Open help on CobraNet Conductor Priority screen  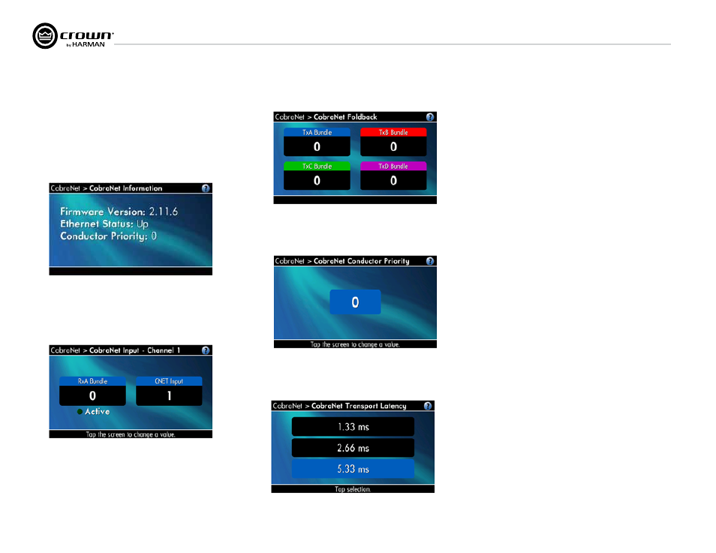[430, 261]
